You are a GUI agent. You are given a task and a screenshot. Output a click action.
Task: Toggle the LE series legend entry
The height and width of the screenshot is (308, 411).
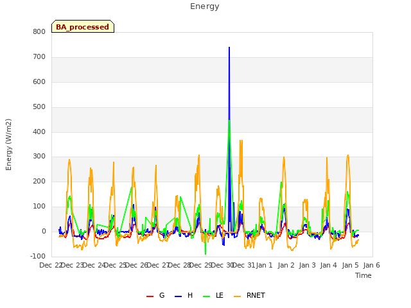tap(213, 295)
